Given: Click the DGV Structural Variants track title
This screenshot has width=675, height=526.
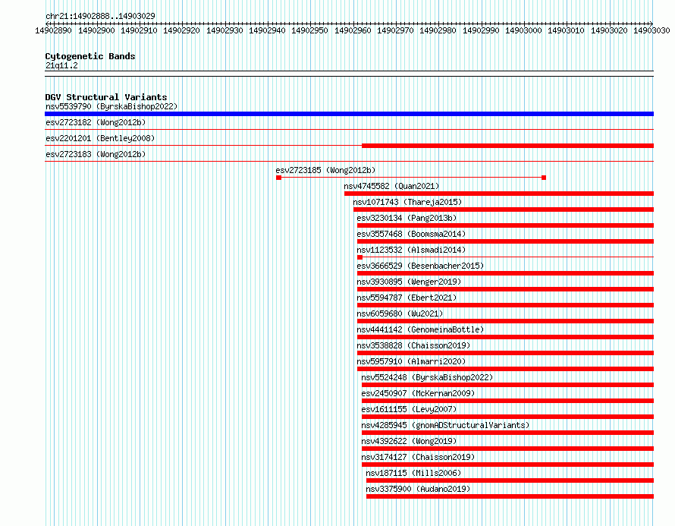Looking at the screenshot, I should [x=106, y=97].
